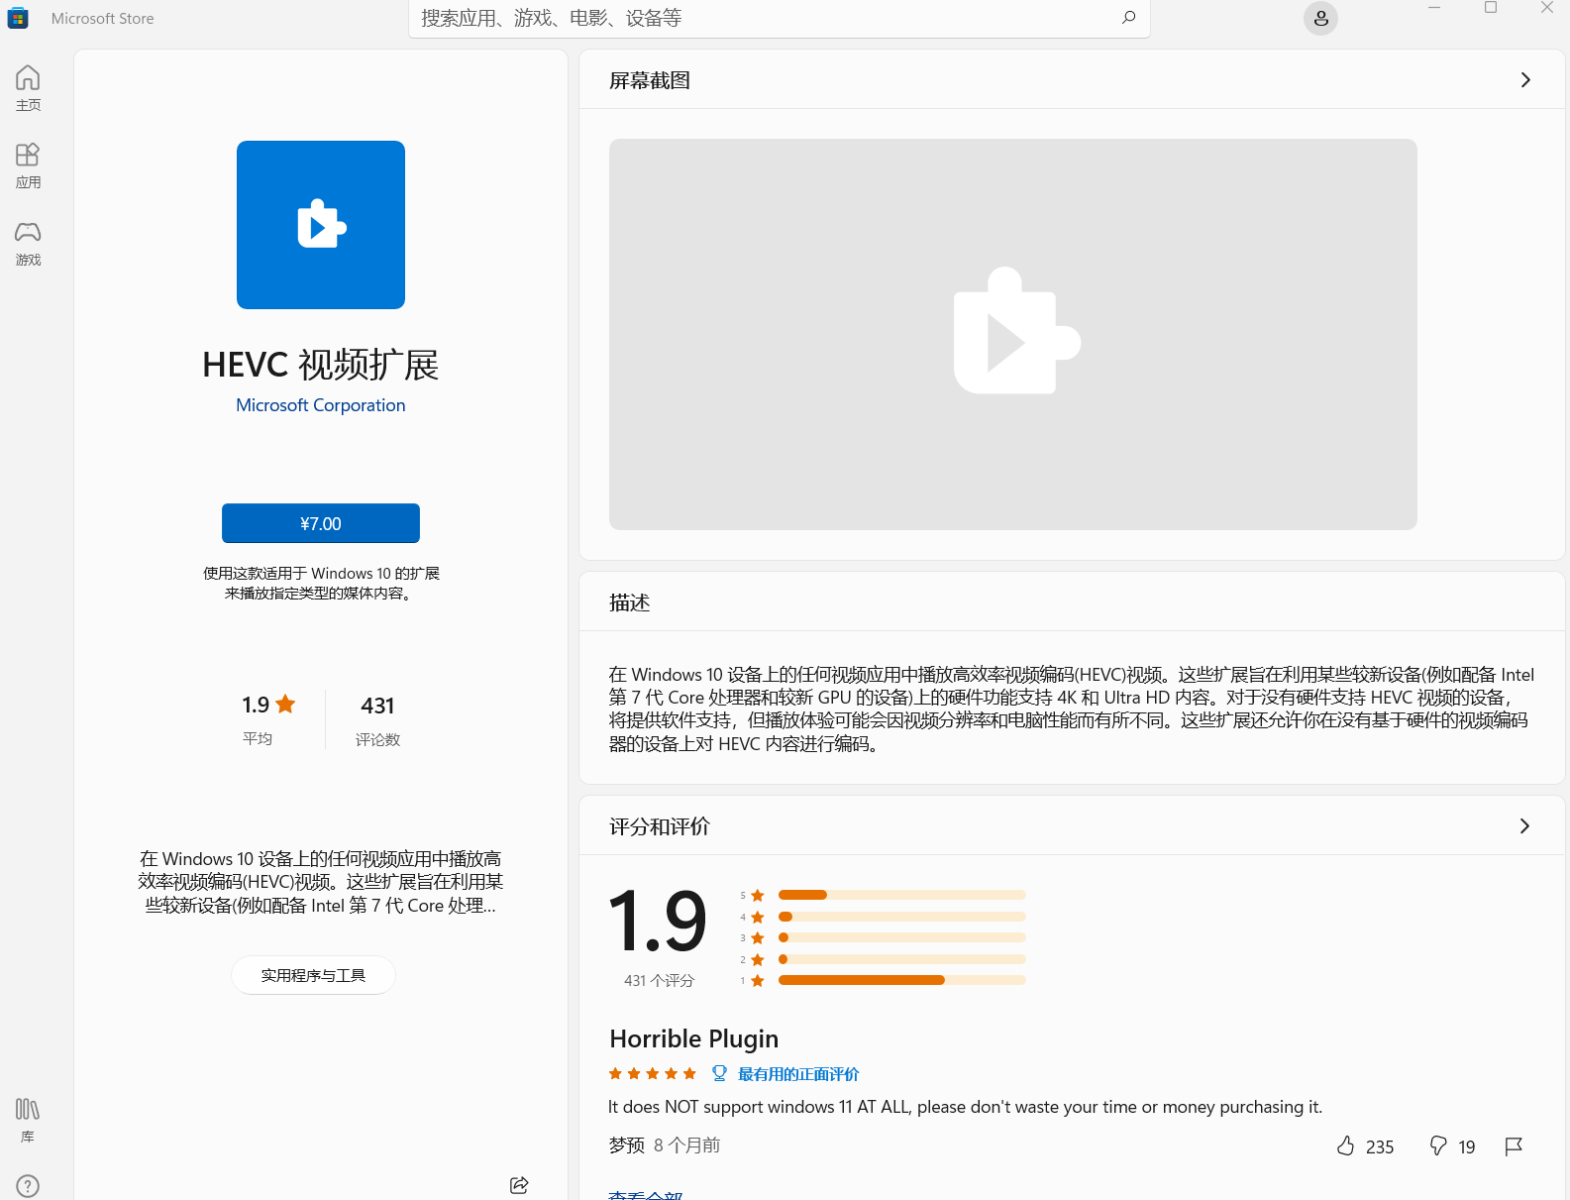Open the Library (库) section
The image size is (1570, 1200).
click(x=28, y=1120)
